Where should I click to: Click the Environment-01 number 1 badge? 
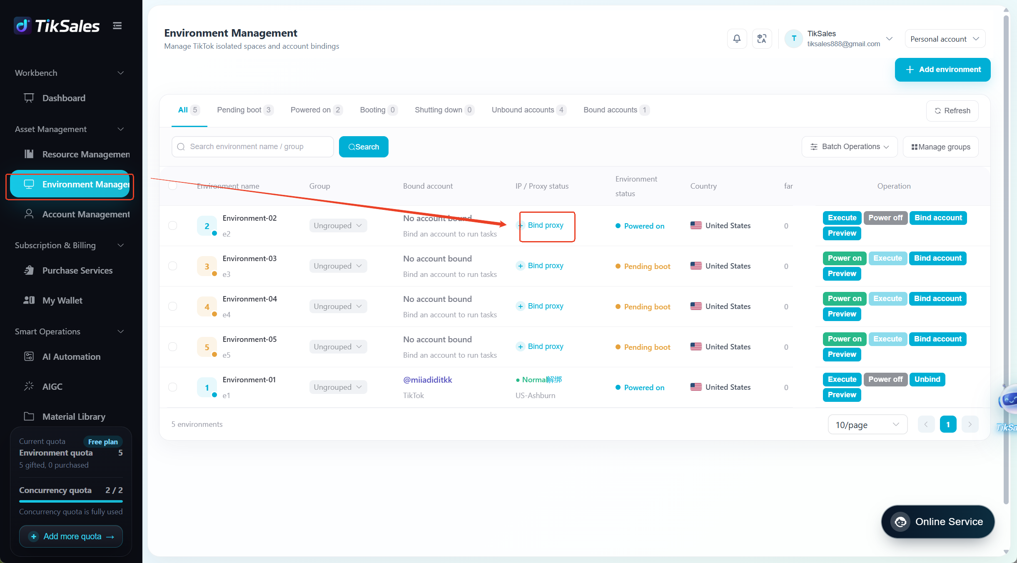tap(207, 387)
